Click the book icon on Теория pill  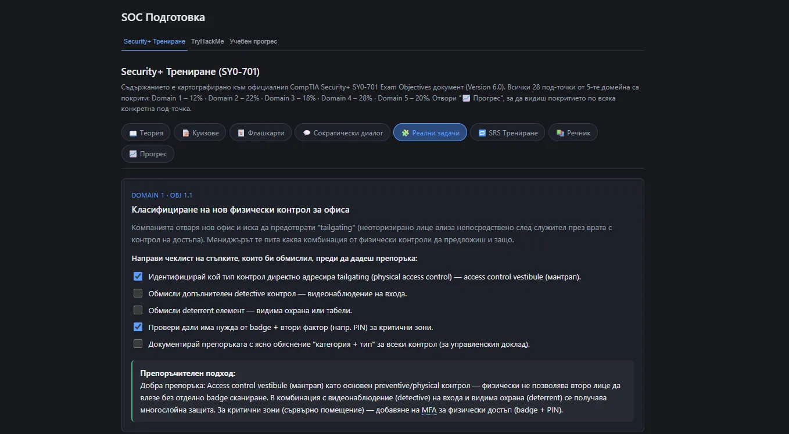pyautogui.click(x=133, y=133)
